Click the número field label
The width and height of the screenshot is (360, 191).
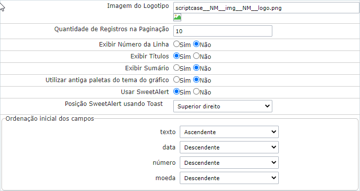[164, 163]
